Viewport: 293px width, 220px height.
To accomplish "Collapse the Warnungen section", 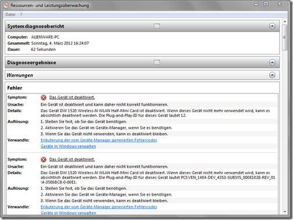I will pyautogui.click(x=272, y=75).
